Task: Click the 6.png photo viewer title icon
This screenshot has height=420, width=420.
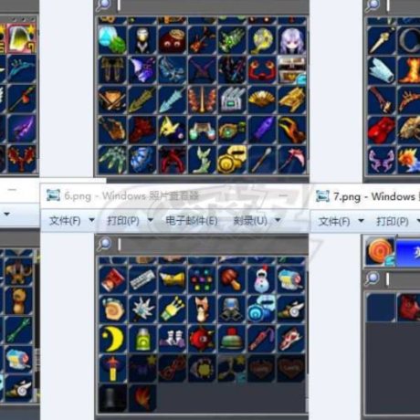Action: click(53, 195)
